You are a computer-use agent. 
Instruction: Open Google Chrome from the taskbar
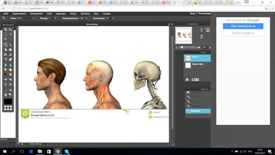point(58,151)
